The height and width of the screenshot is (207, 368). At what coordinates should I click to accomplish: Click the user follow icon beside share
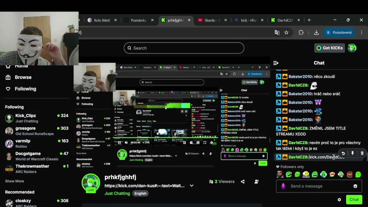pos(256,181)
